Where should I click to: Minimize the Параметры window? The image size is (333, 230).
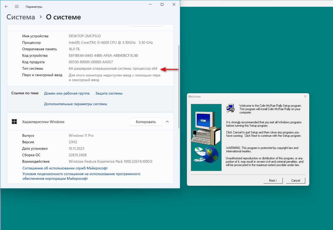pyautogui.click(x=150, y=4)
